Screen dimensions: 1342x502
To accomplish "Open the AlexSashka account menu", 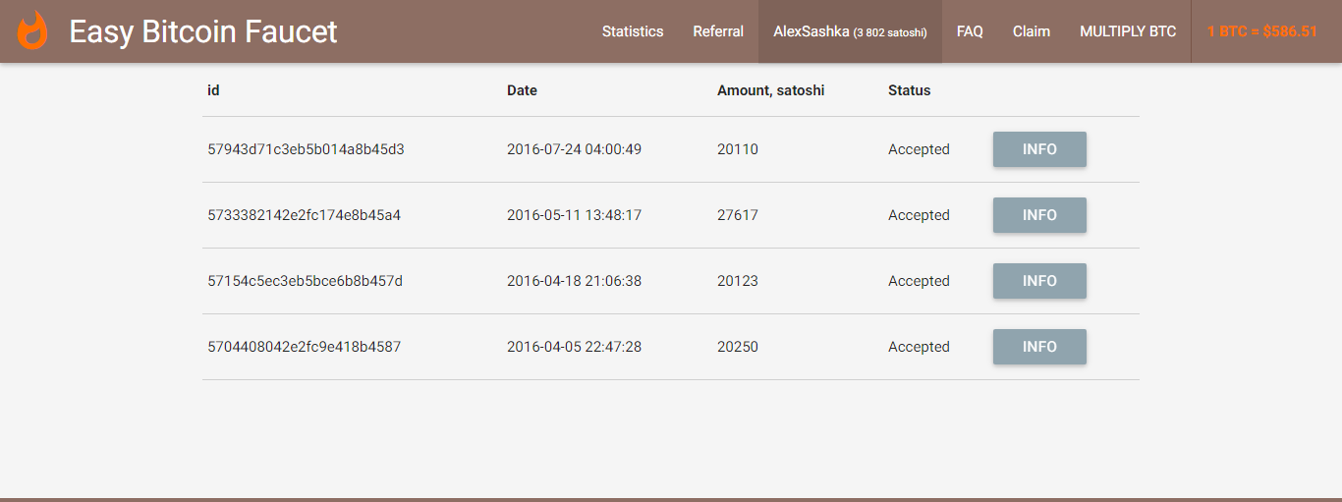I will pos(850,31).
